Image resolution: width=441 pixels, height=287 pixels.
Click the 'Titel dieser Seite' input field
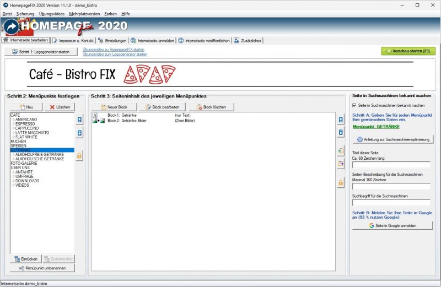pyautogui.click(x=391, y=165)
